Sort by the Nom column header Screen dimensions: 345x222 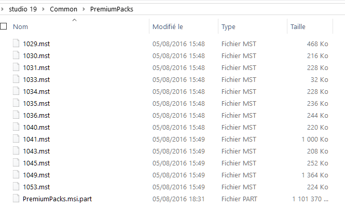click(20, 26)
